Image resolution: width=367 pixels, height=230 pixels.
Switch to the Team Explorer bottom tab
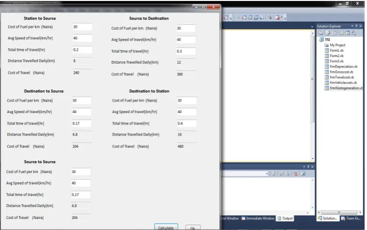351,218
